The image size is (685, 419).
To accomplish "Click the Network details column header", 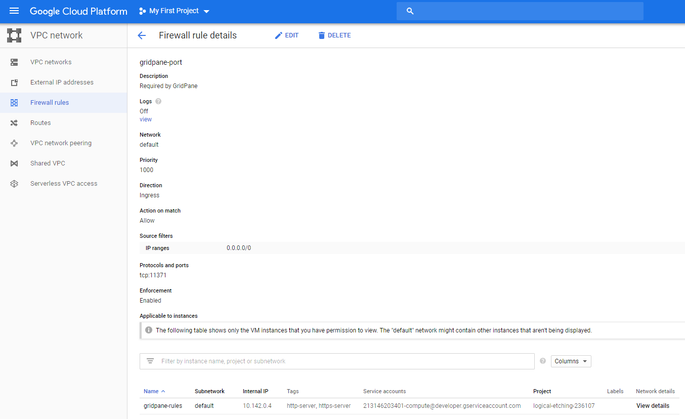I will pyautogui.click(x=655, y=391).
